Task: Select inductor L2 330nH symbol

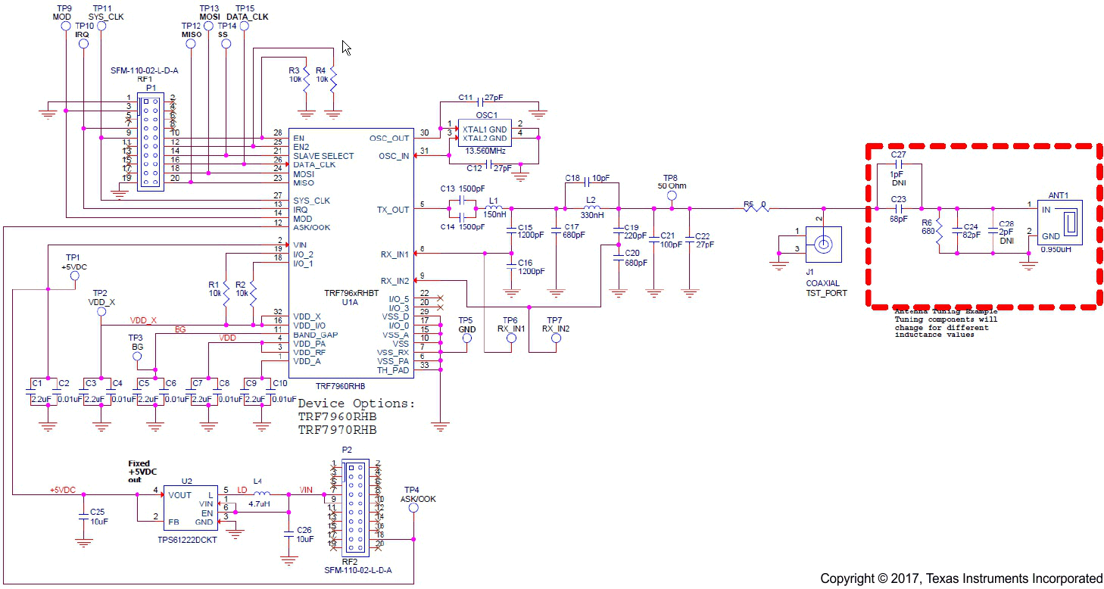Action: tap(593, 208)
